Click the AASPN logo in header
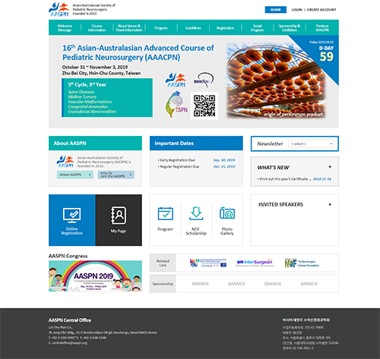The width and height of the screenshot is (380, 359). coord(59,9)
